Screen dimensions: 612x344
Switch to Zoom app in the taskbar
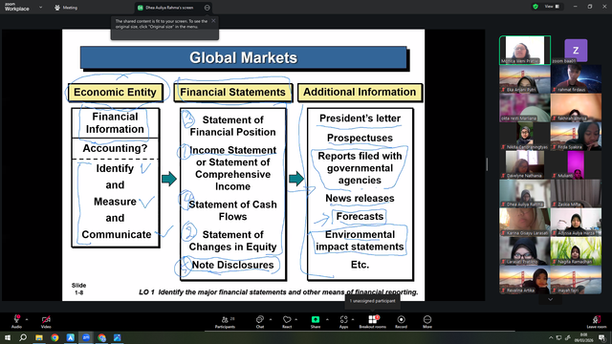click(86, 337)
